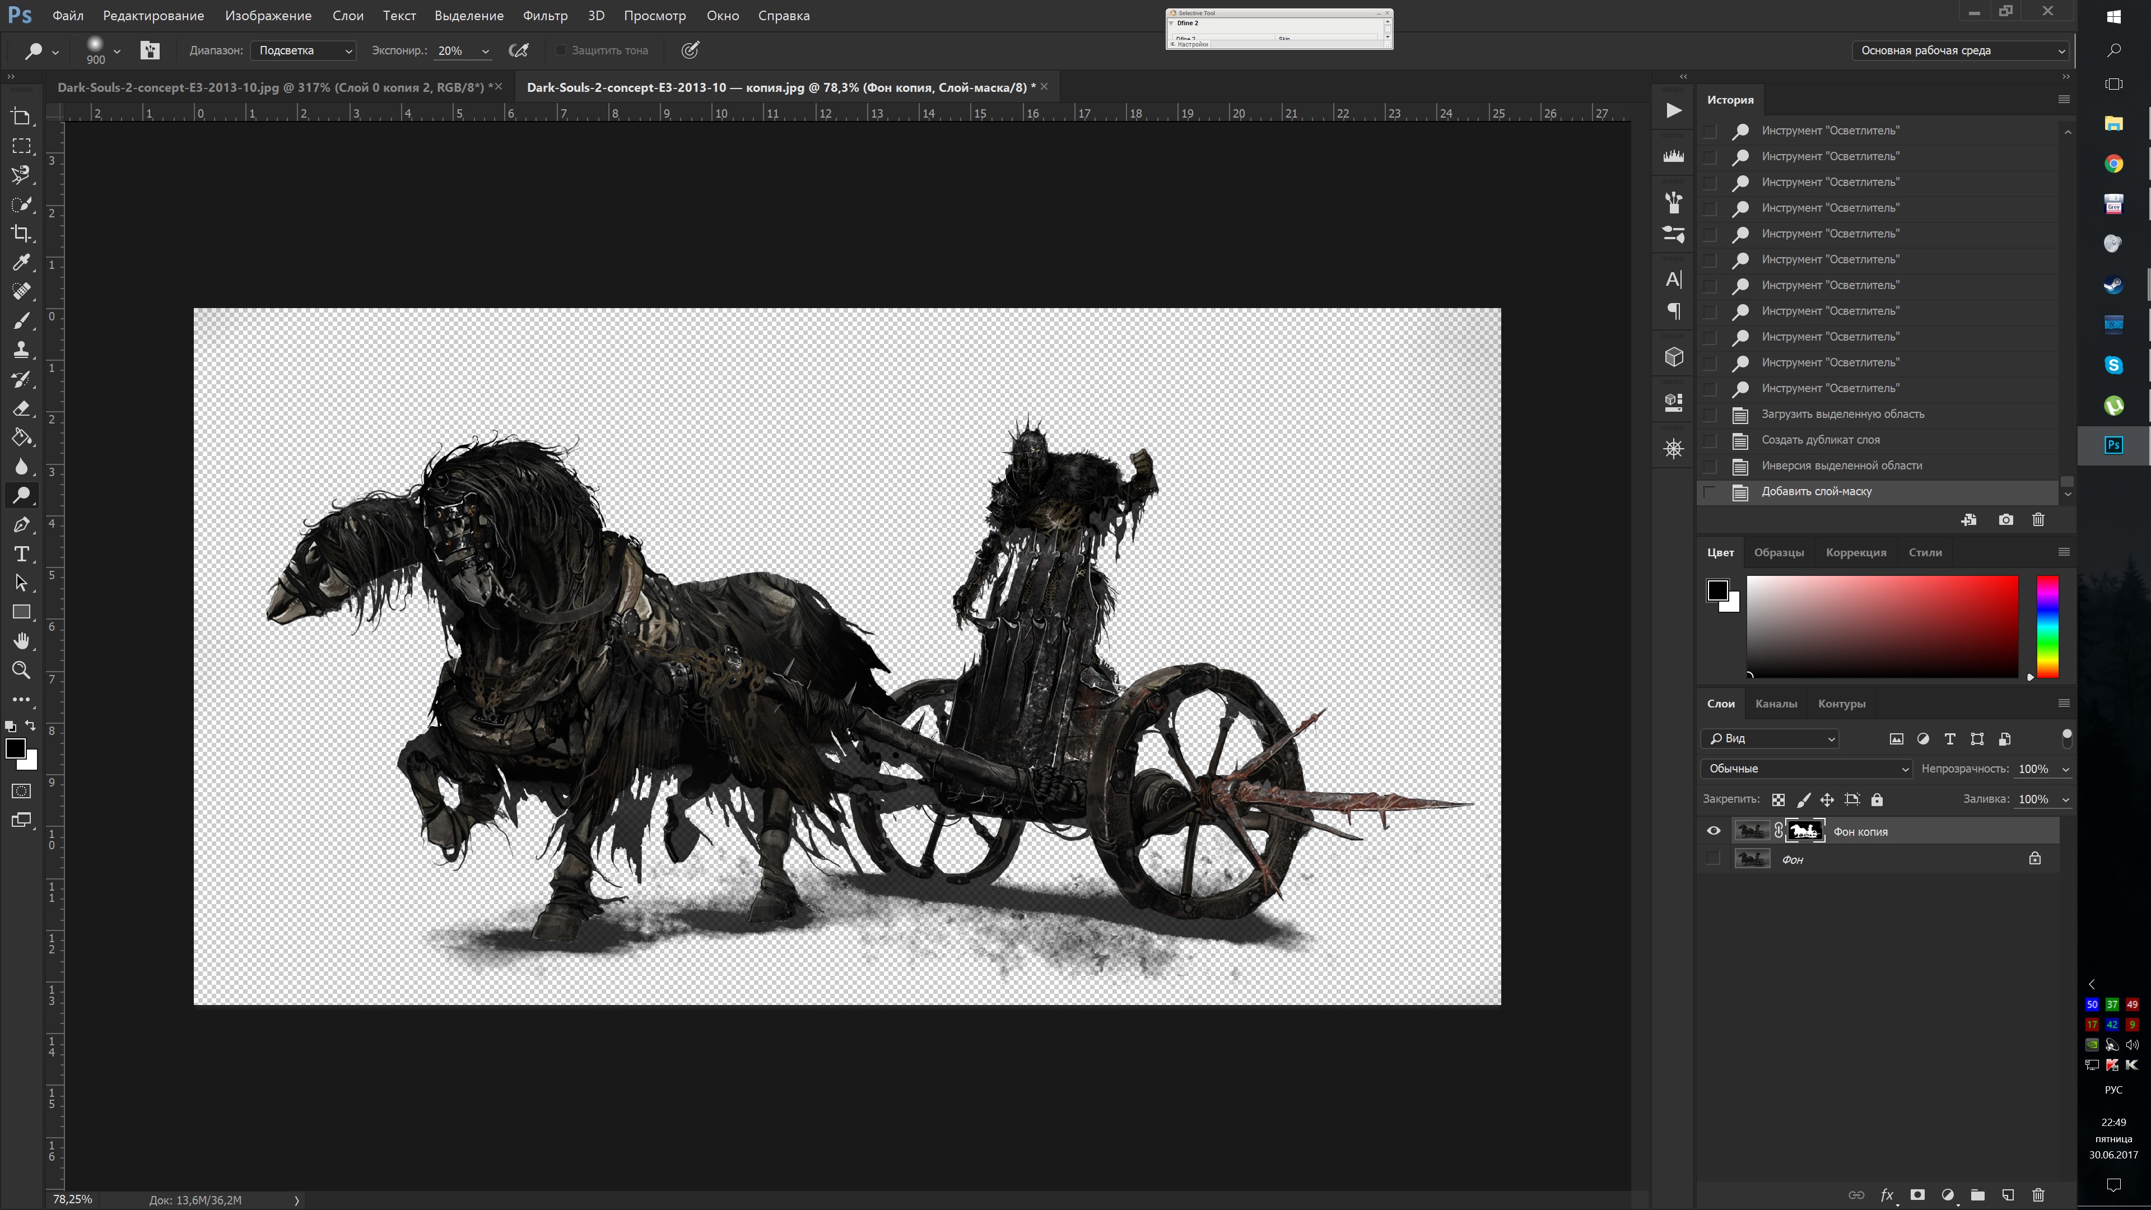This screenshot has height=1210, width=2151.
Task: Open layer styles fx menu
Action: point(1887,1195)
